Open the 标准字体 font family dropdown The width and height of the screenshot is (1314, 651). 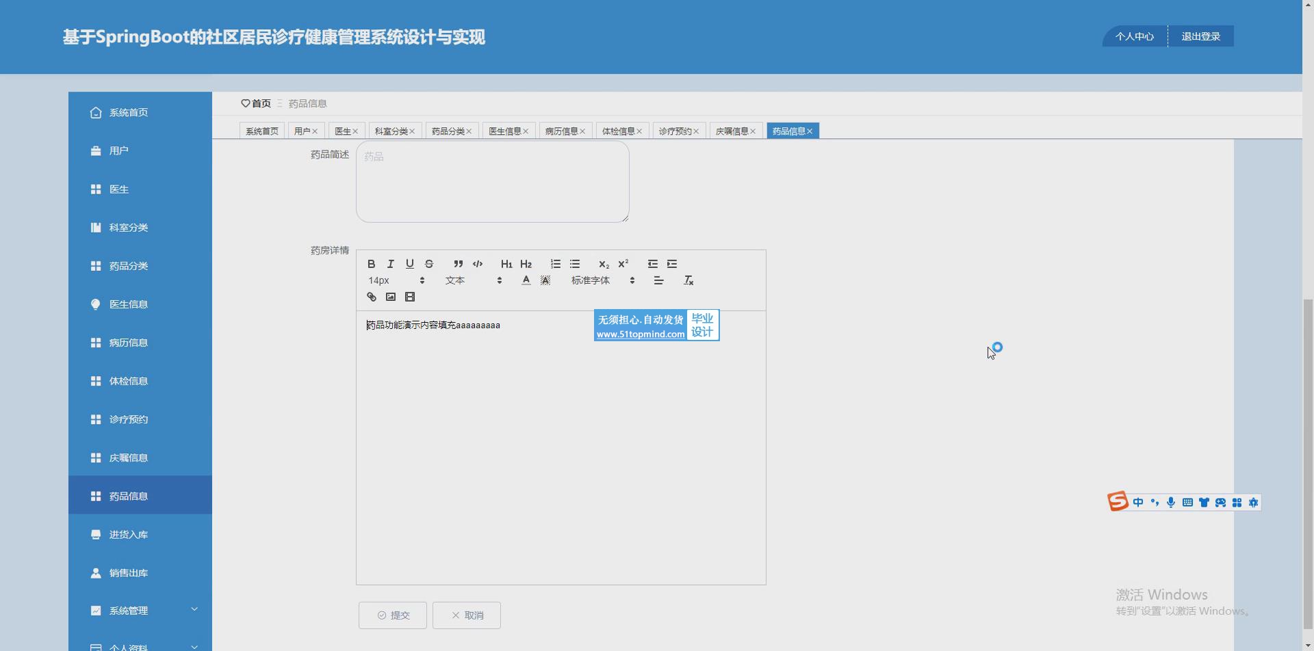[603, 280]
